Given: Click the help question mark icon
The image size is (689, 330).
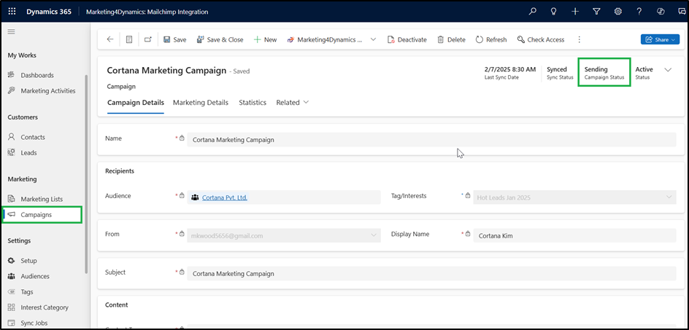Looking at the screenshot, I should point(639,12).
